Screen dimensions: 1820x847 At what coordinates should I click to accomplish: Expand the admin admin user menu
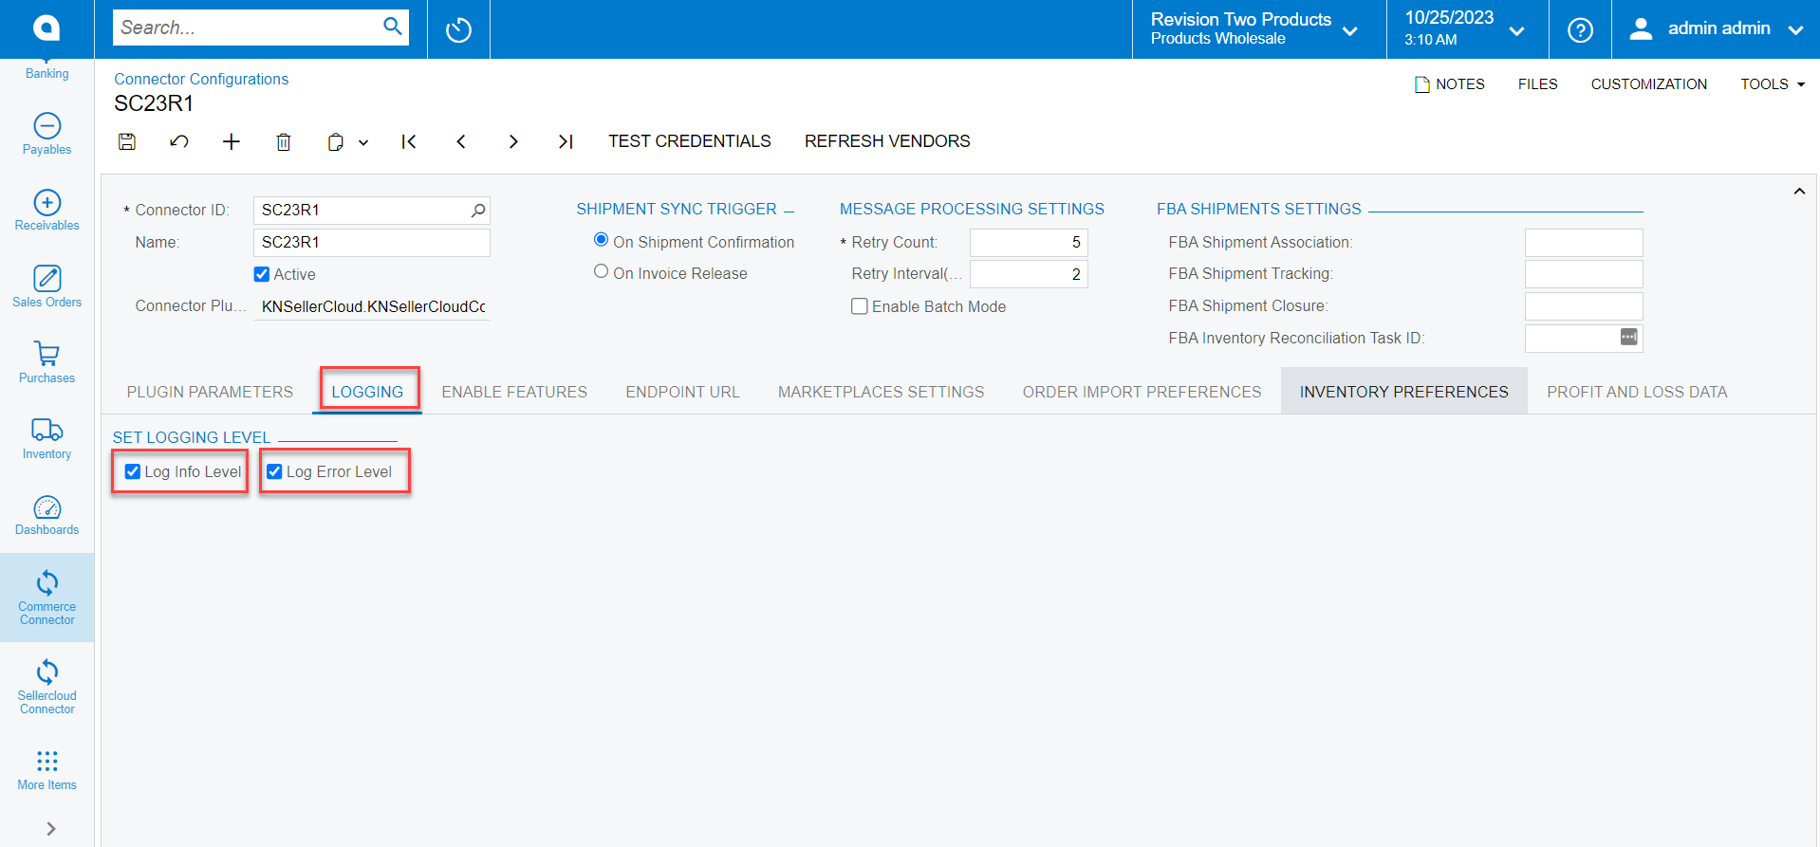click(1718, 29)
